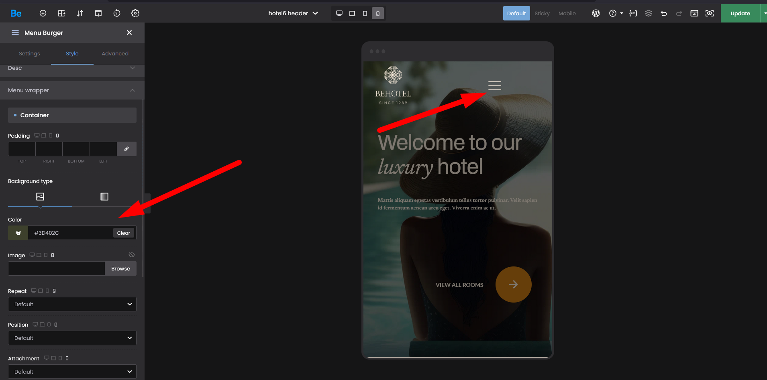Select gradient background type
Image resolution: width=767 pixels, height=380 pixels.
pyautogui.click(x=104, y=197)
